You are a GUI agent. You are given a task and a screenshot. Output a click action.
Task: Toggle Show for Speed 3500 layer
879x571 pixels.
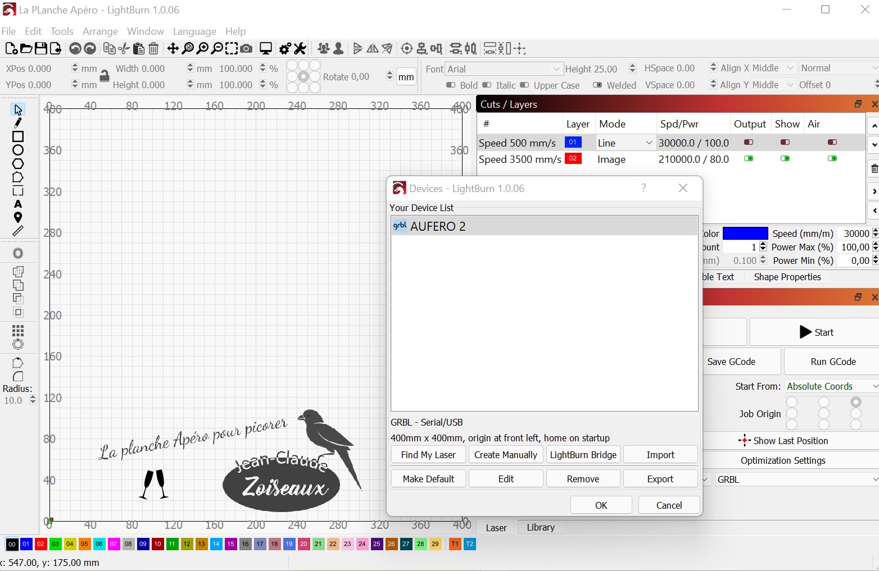(785, 159)
